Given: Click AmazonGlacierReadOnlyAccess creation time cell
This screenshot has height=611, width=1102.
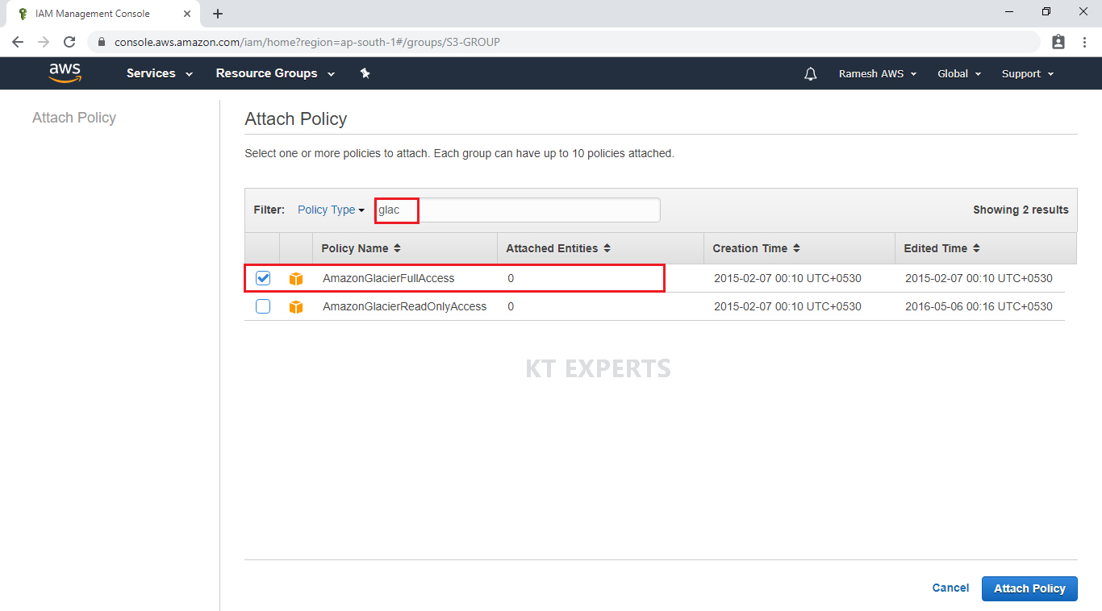Looking at the screenshot, I should 787,306.
